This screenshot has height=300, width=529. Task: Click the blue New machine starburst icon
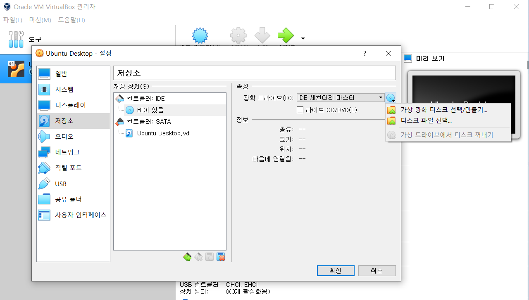point(200,36)
